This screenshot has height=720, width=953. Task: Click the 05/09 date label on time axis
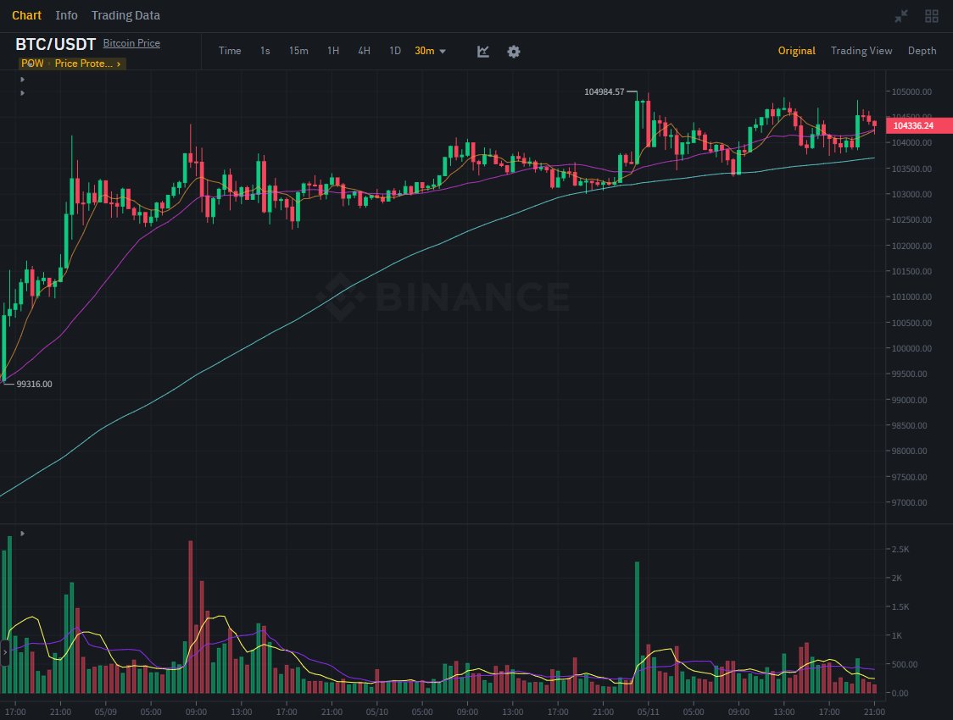coord(106,712)
